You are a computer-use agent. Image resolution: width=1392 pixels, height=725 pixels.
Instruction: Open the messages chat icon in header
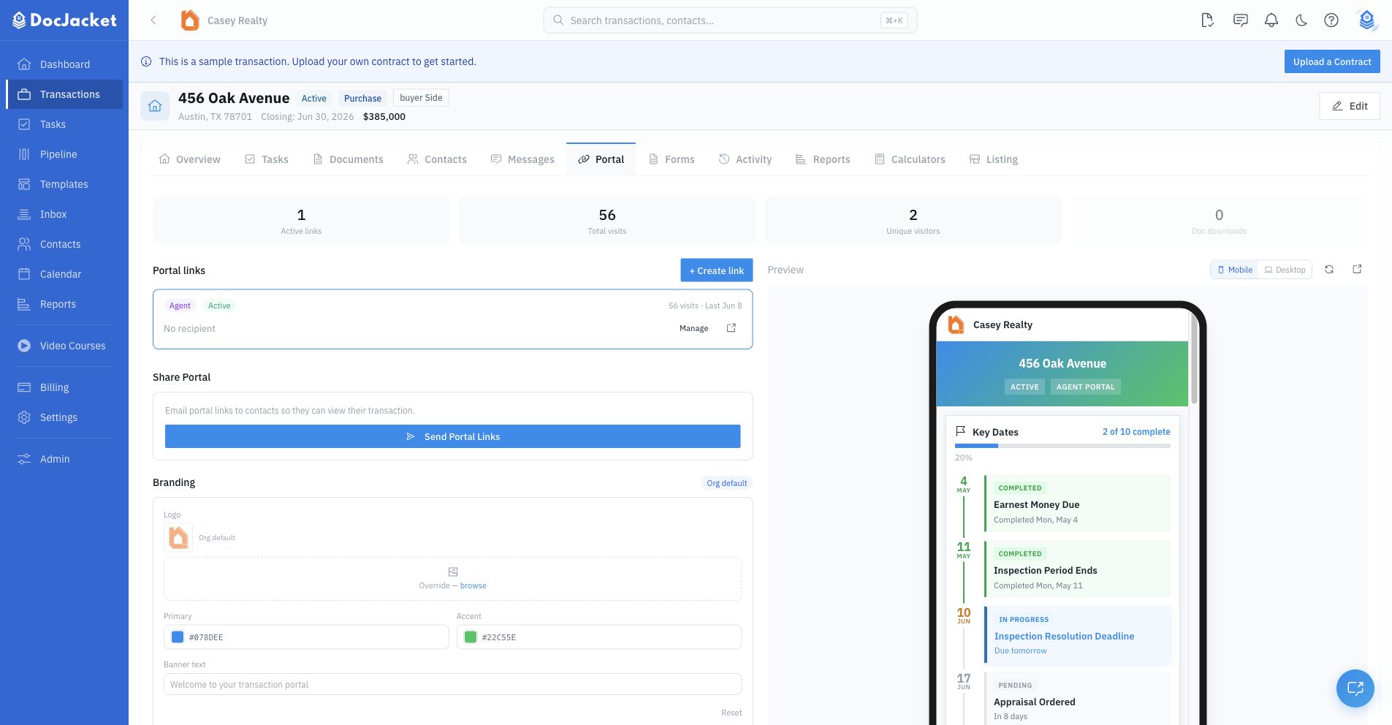pos(1240,20)
